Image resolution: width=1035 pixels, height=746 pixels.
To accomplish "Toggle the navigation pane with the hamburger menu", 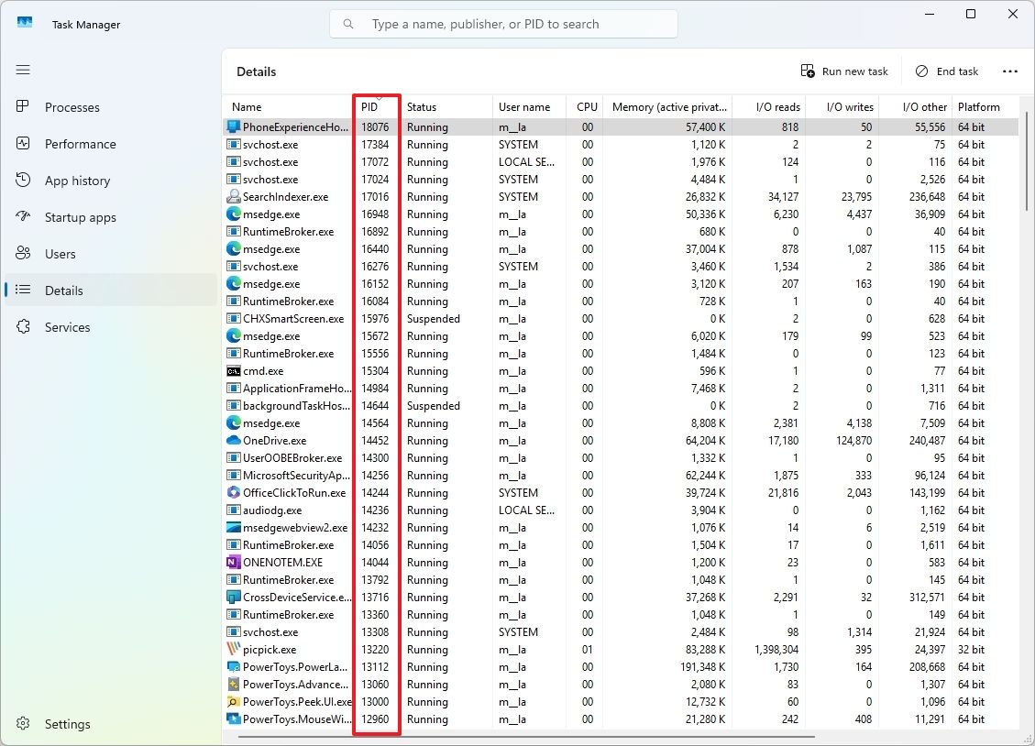I will tap(23, 70).
